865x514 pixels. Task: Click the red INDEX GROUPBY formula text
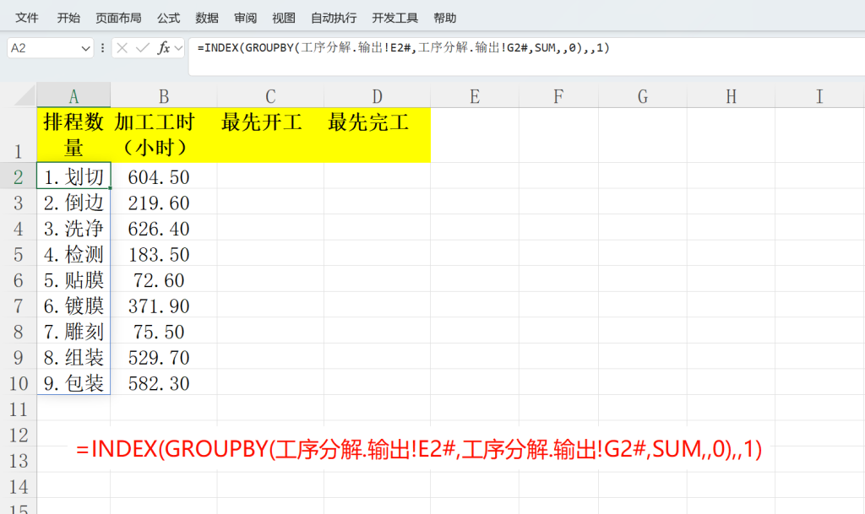[419, 449]
